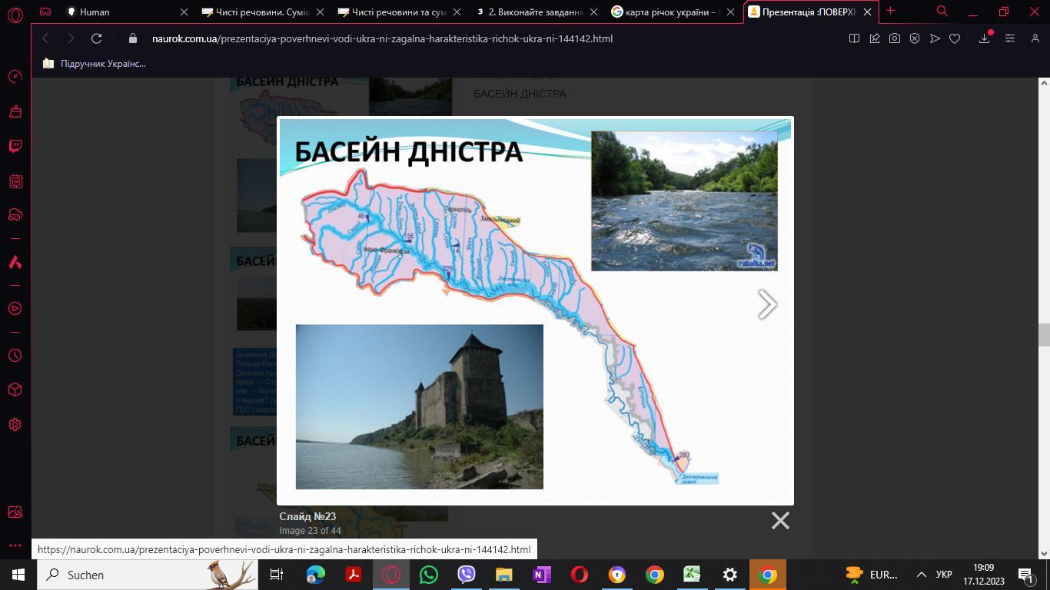Open sidebar three-dot more options
The image size is (1050, 590).
15,545
